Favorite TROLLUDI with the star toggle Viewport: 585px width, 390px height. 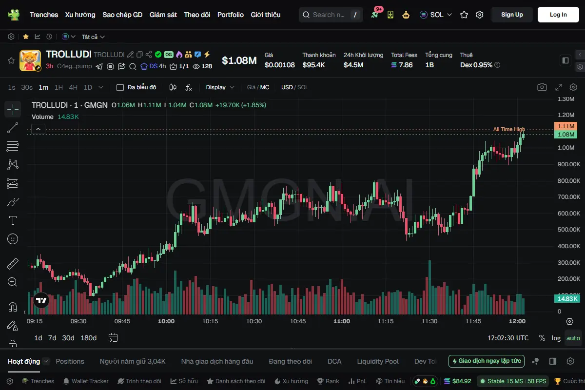(11, 60)
